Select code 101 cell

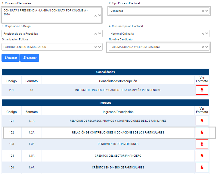pyautogui.click(x=11, y=121)
